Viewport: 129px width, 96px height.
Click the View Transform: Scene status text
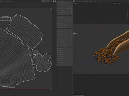tap(78, 95)
